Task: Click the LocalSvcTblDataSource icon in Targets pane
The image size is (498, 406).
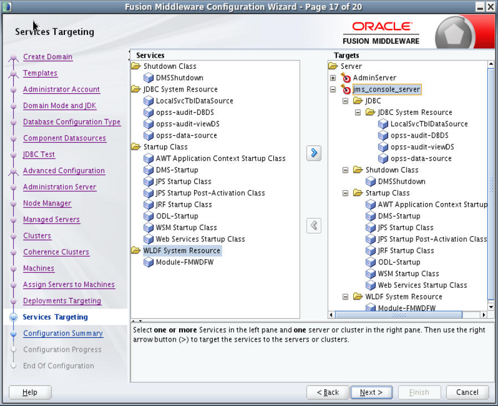Action: point(383,124)
